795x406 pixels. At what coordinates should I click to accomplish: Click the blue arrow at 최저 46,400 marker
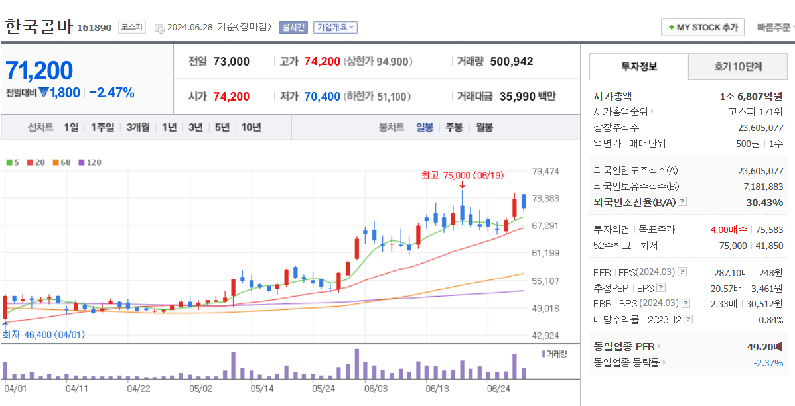5,325
